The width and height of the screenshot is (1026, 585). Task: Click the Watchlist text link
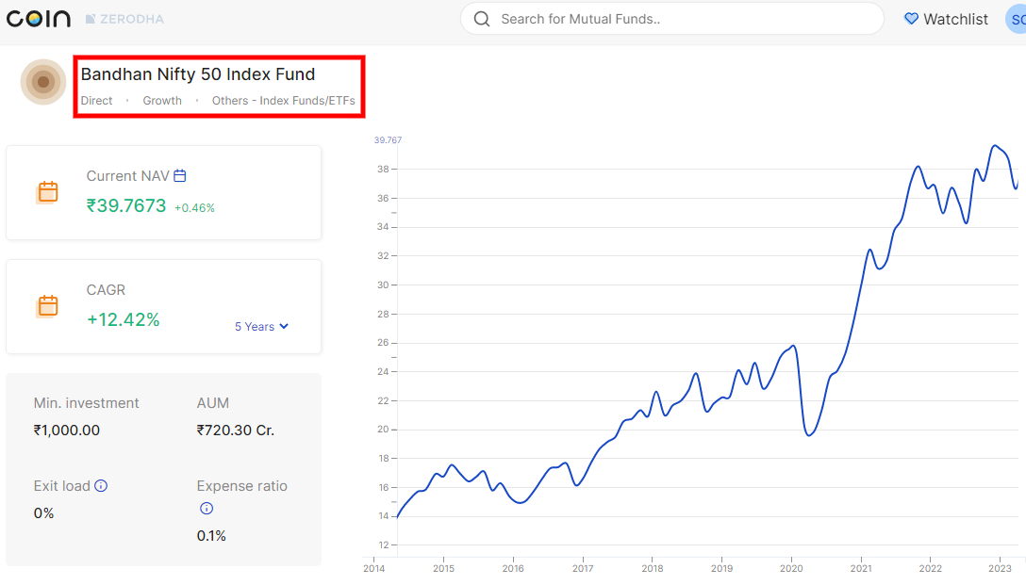(954, 18)
